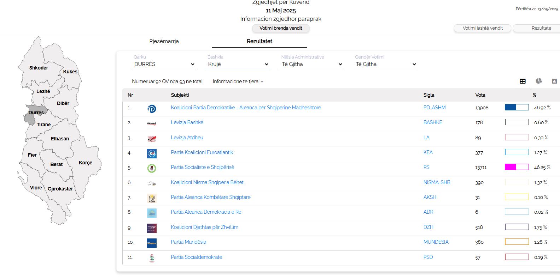
Task: Switch to the Pjesëmarrja tab
Action: (x=164, y=41)
